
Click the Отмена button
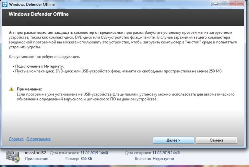[x=216, y=140]
